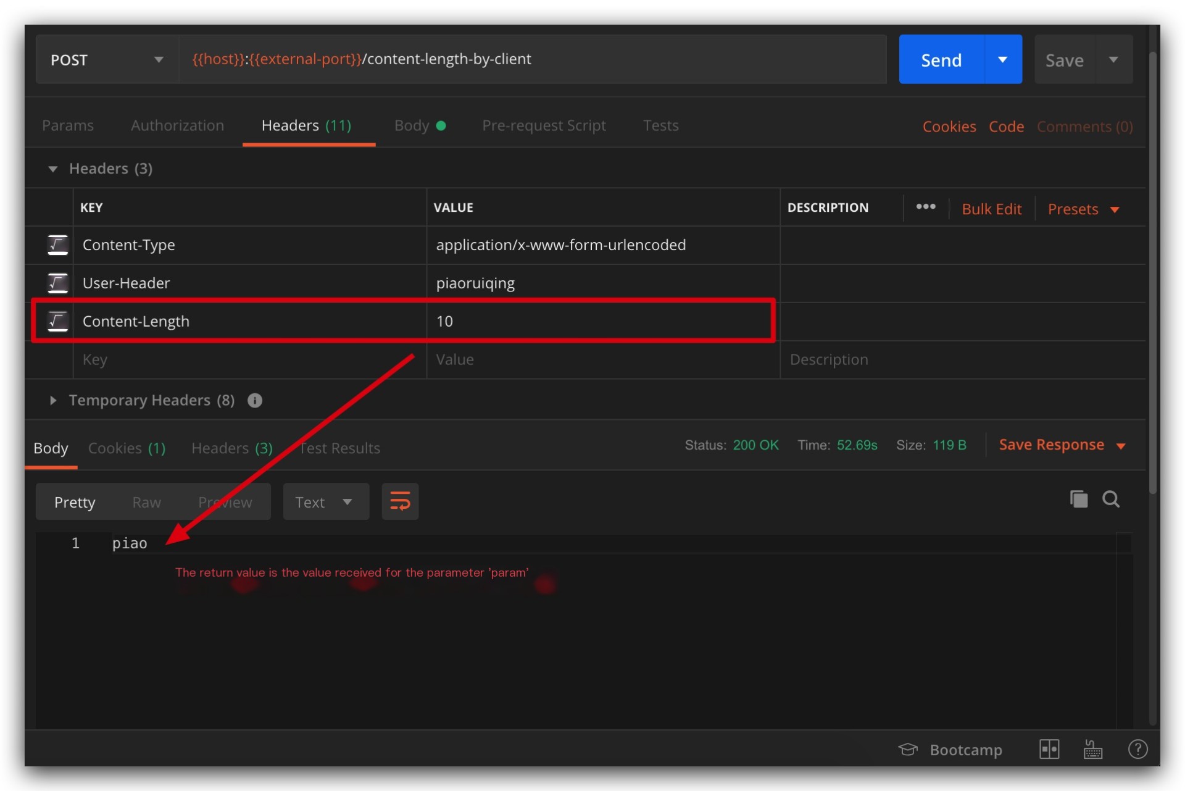
Task: Click the 119 B response size
Action: pos(949,445)
